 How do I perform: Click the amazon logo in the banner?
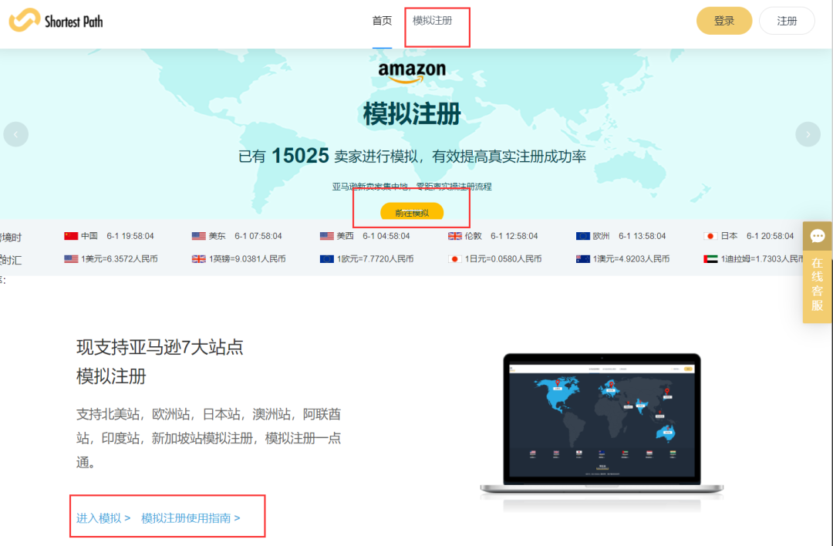412,72
